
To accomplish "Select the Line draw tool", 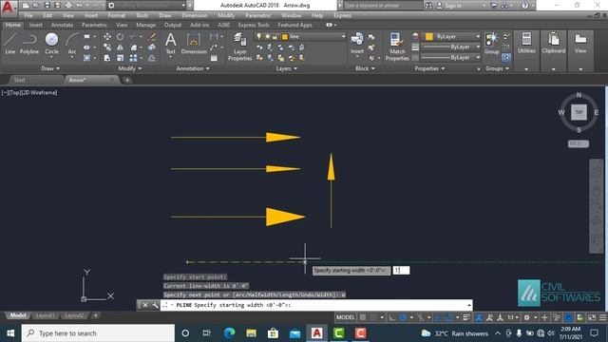I will point(10,43).
